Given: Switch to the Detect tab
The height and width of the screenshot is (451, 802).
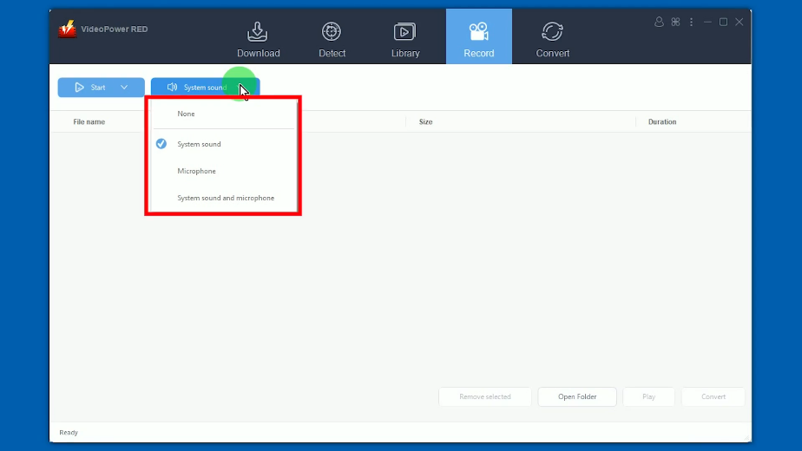Looking at the screenshot, I should [332, 39].
